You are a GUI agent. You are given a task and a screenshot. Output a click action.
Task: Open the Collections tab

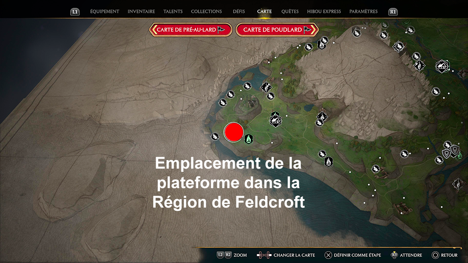206,12
